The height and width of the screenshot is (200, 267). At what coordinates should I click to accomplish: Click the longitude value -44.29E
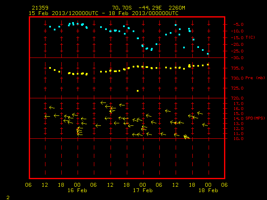point(150,8)
